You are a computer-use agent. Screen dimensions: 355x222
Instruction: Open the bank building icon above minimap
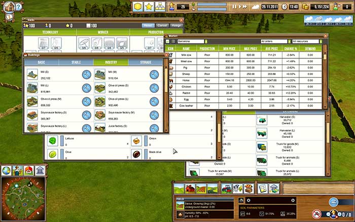click(40, 170)
